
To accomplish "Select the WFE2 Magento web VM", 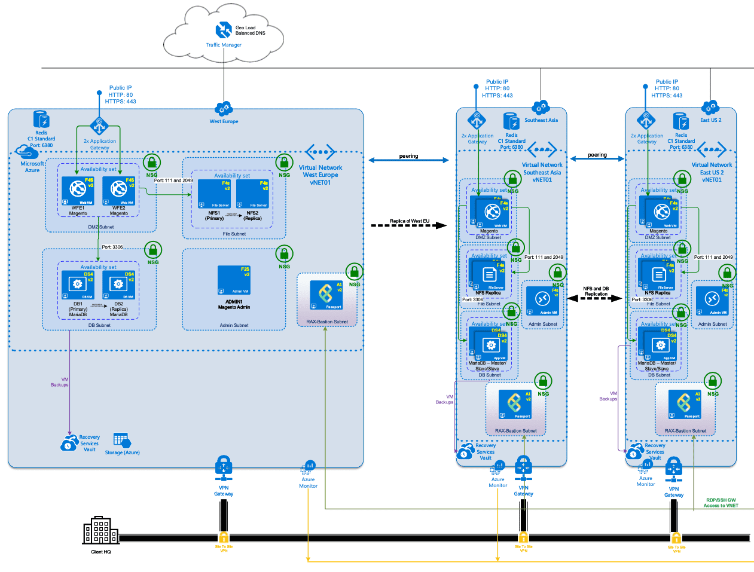I will pyautogui.click(x=118, y=191).
